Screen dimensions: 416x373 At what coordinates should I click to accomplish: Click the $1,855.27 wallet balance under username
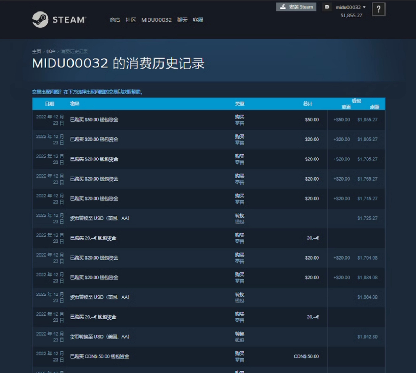coord(351,15)
